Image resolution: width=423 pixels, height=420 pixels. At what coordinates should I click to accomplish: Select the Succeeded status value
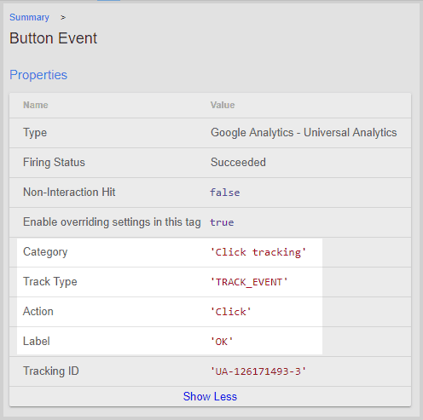tap(238, 163)
